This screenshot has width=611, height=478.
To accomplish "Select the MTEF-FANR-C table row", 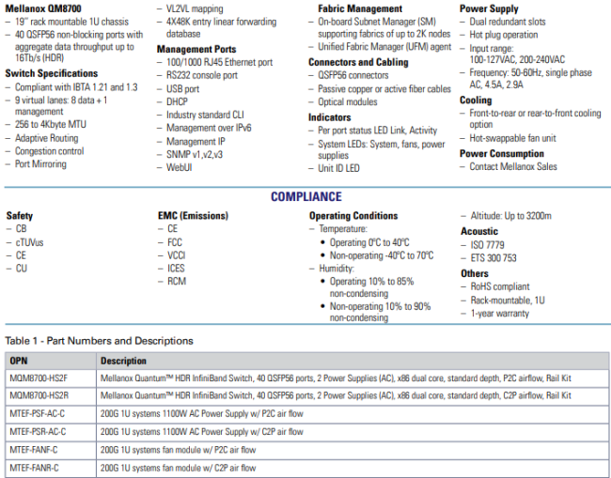I will point(305,467).
